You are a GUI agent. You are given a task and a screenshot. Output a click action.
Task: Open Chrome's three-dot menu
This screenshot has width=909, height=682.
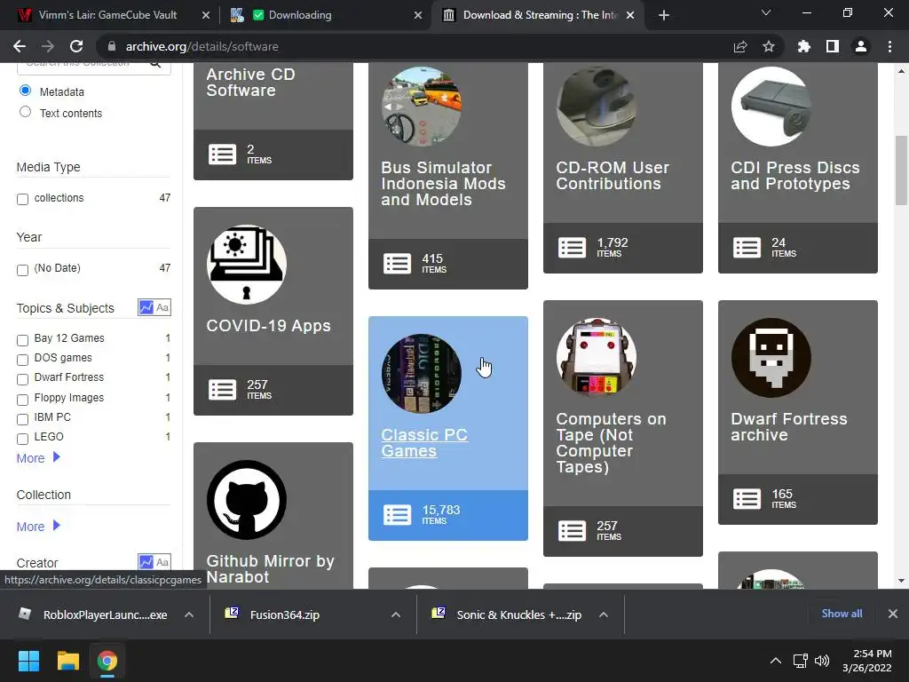889,46
